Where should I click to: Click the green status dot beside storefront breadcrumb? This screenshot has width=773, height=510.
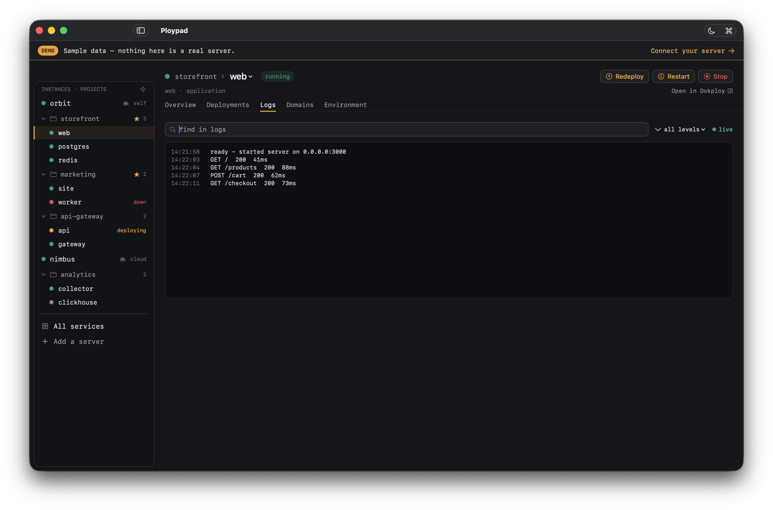click(167, 76)
